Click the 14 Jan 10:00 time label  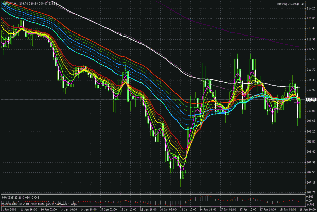68,210
